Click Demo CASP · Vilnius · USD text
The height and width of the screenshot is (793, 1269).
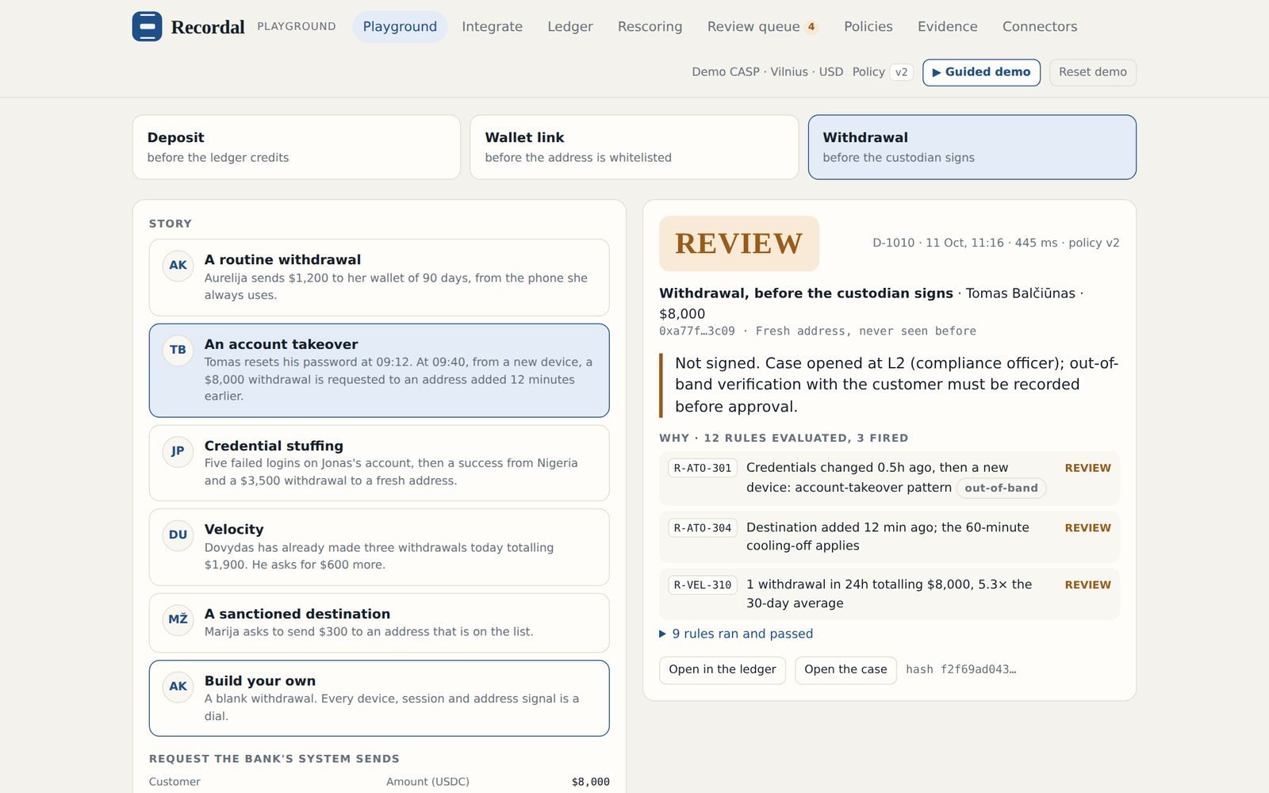point(768,72)
